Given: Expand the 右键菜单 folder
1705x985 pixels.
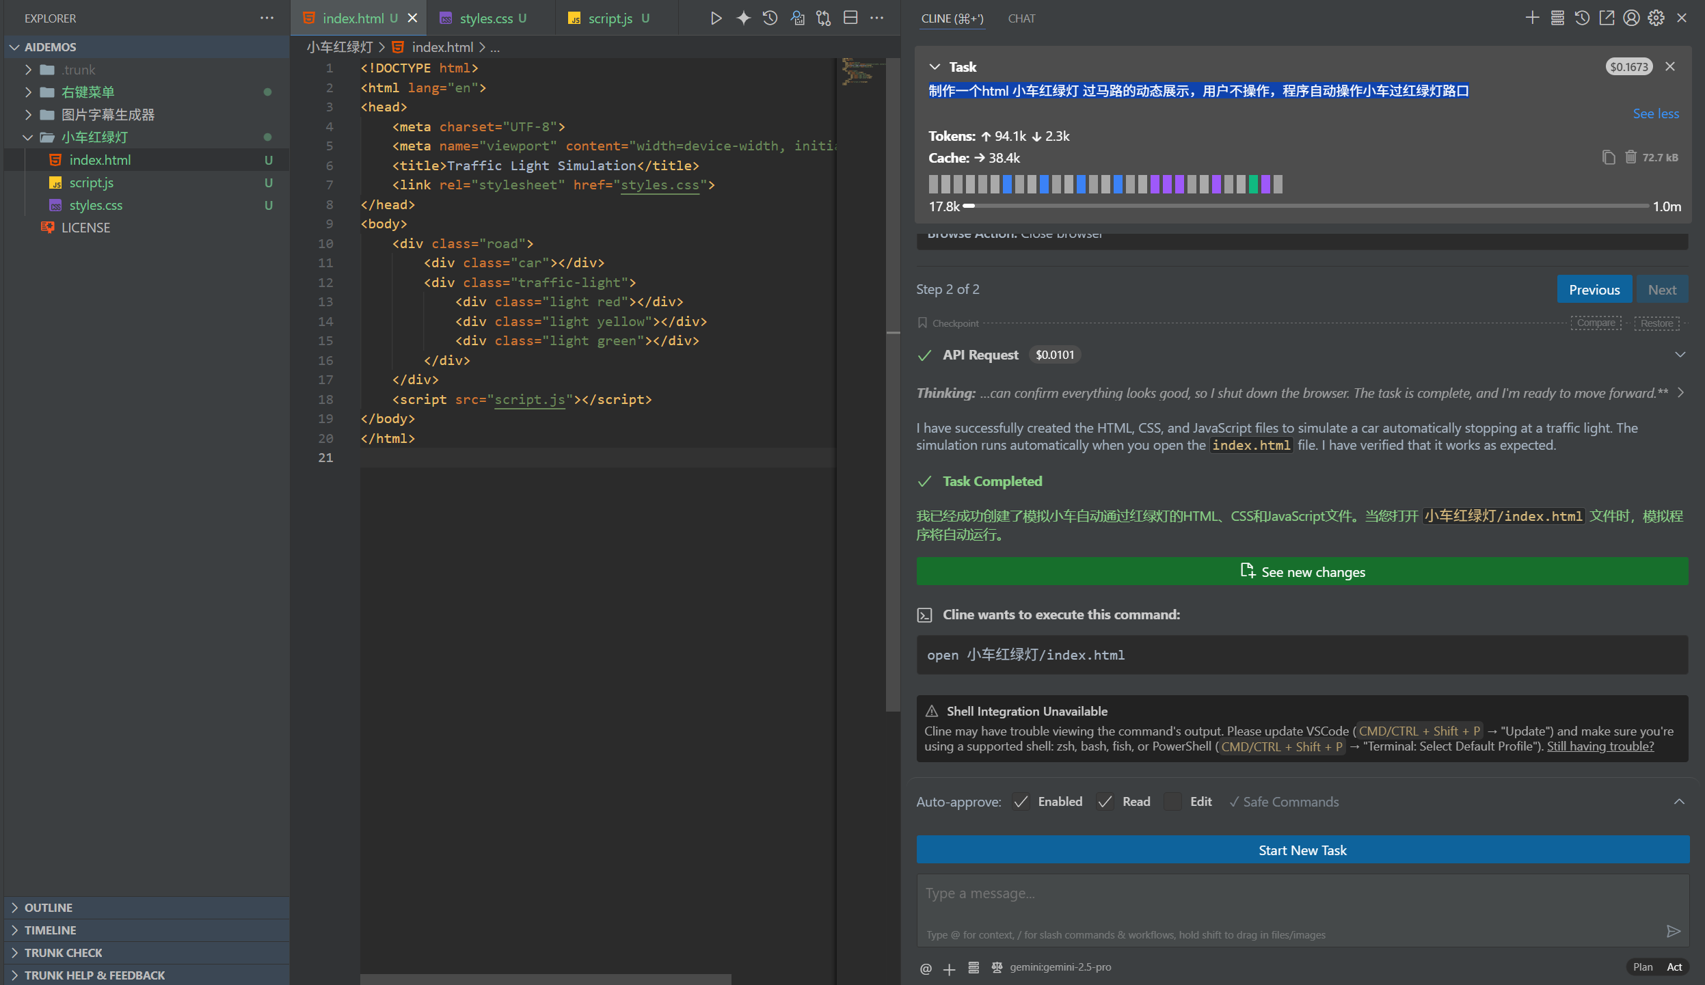Looking at the screenshot, I should [x=88, y=92].
